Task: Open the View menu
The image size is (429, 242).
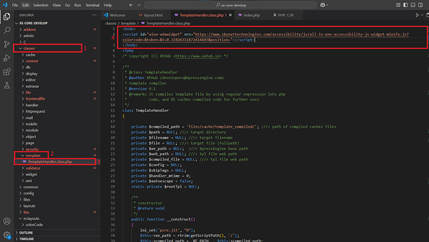Action: pyautogui.click(x=57, y=5)
